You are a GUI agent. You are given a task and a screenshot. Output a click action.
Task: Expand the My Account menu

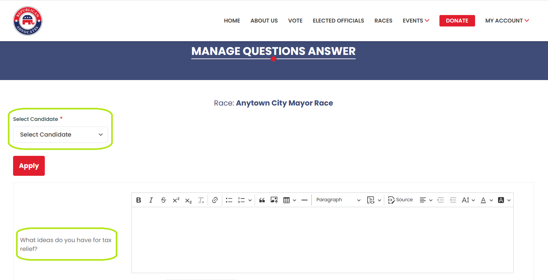pyautogui.click(x=507, y=21)
